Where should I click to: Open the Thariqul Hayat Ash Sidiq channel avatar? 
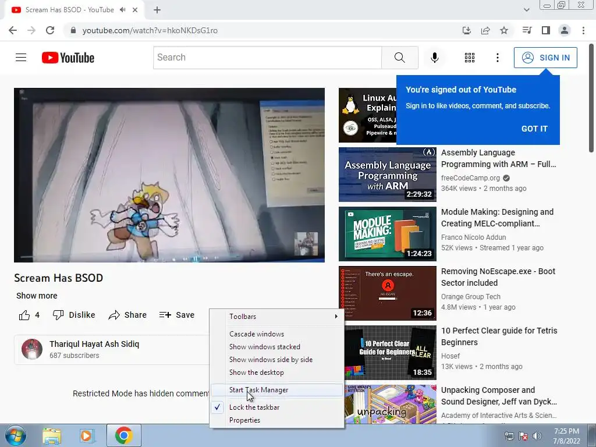(32, 349)
